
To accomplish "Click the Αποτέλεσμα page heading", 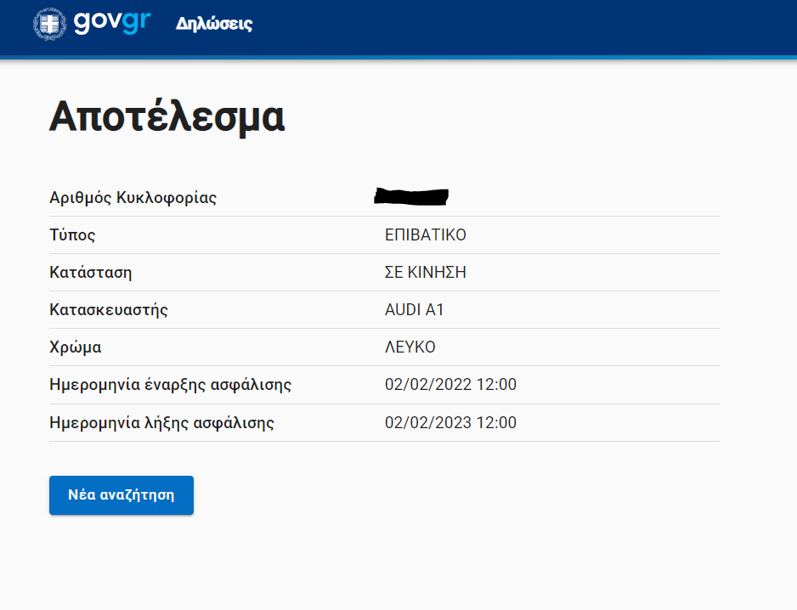I will coord(167,116).
